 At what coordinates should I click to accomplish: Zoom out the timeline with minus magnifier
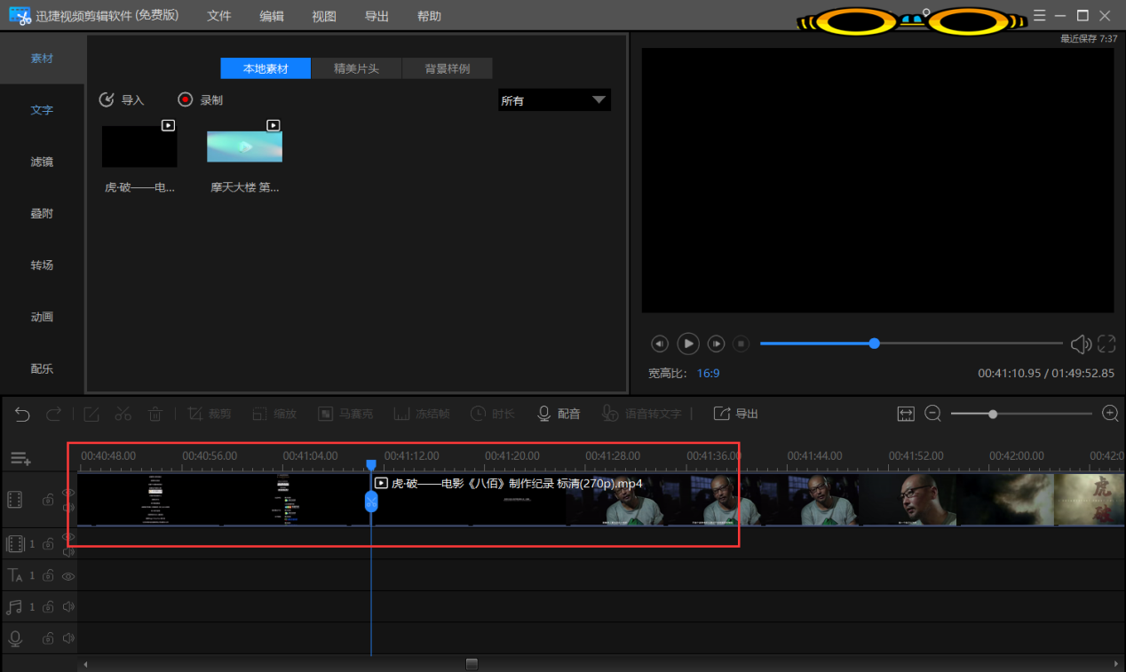[x=932, y=414]
